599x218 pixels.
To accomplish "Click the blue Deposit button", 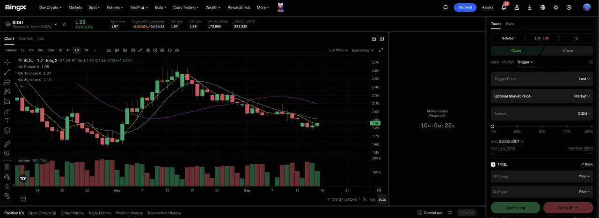I will click(x=465, y=7).
